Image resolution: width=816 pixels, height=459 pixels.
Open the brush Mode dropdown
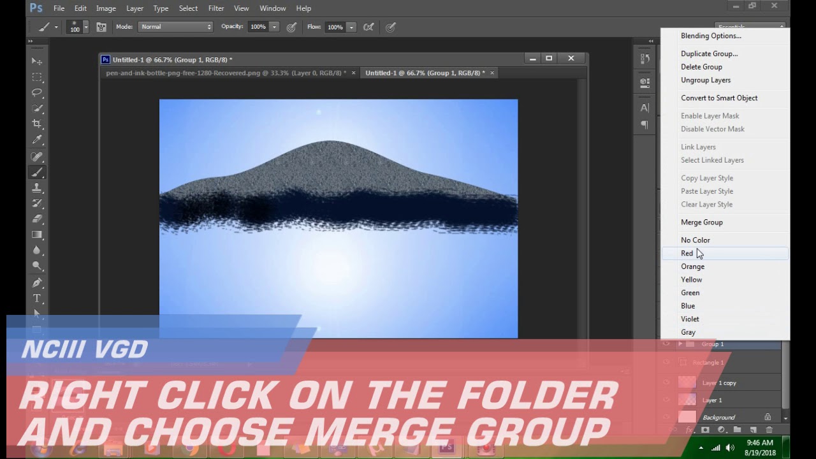pos(175,27)
